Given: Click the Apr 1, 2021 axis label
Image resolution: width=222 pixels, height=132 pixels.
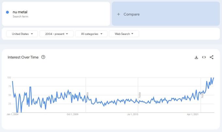Looking at the screenshot, I should tap(193, 114).
